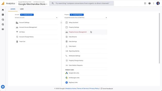Click the All Demo Accounts breadcrumb
This screenshot has height=91, width=162.
coord(39,2)
